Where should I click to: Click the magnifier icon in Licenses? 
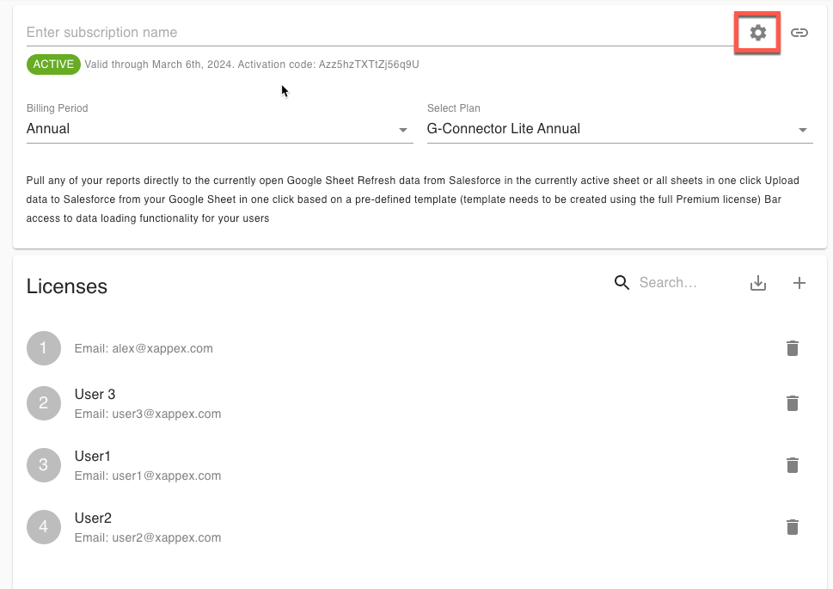tap(622, 283)
